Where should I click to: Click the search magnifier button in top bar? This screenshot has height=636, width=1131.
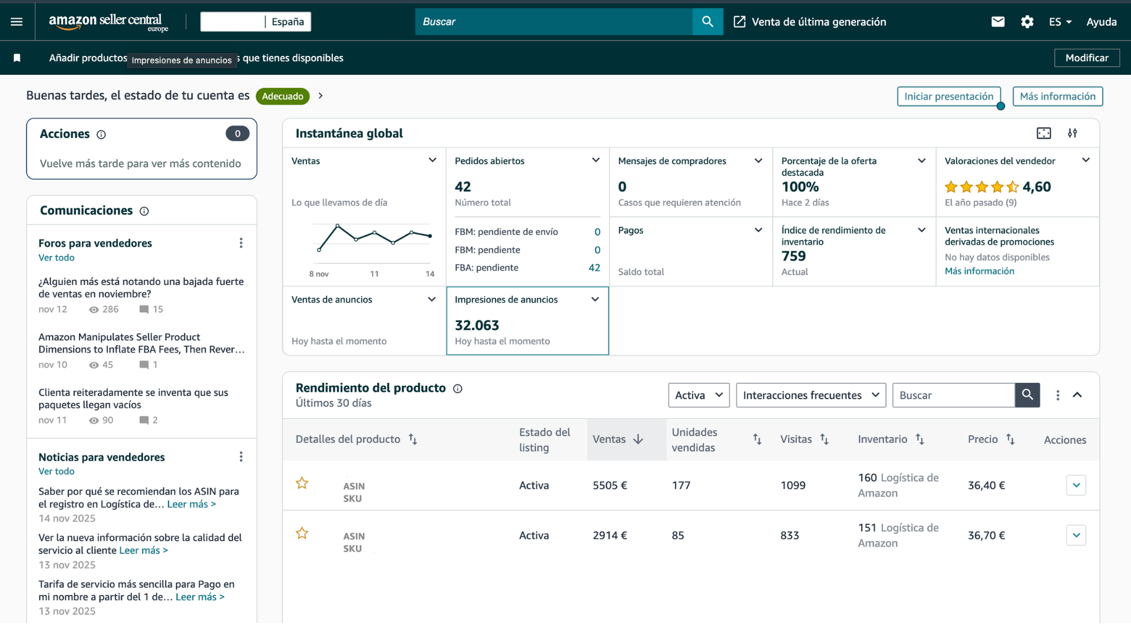pos(707,22)
